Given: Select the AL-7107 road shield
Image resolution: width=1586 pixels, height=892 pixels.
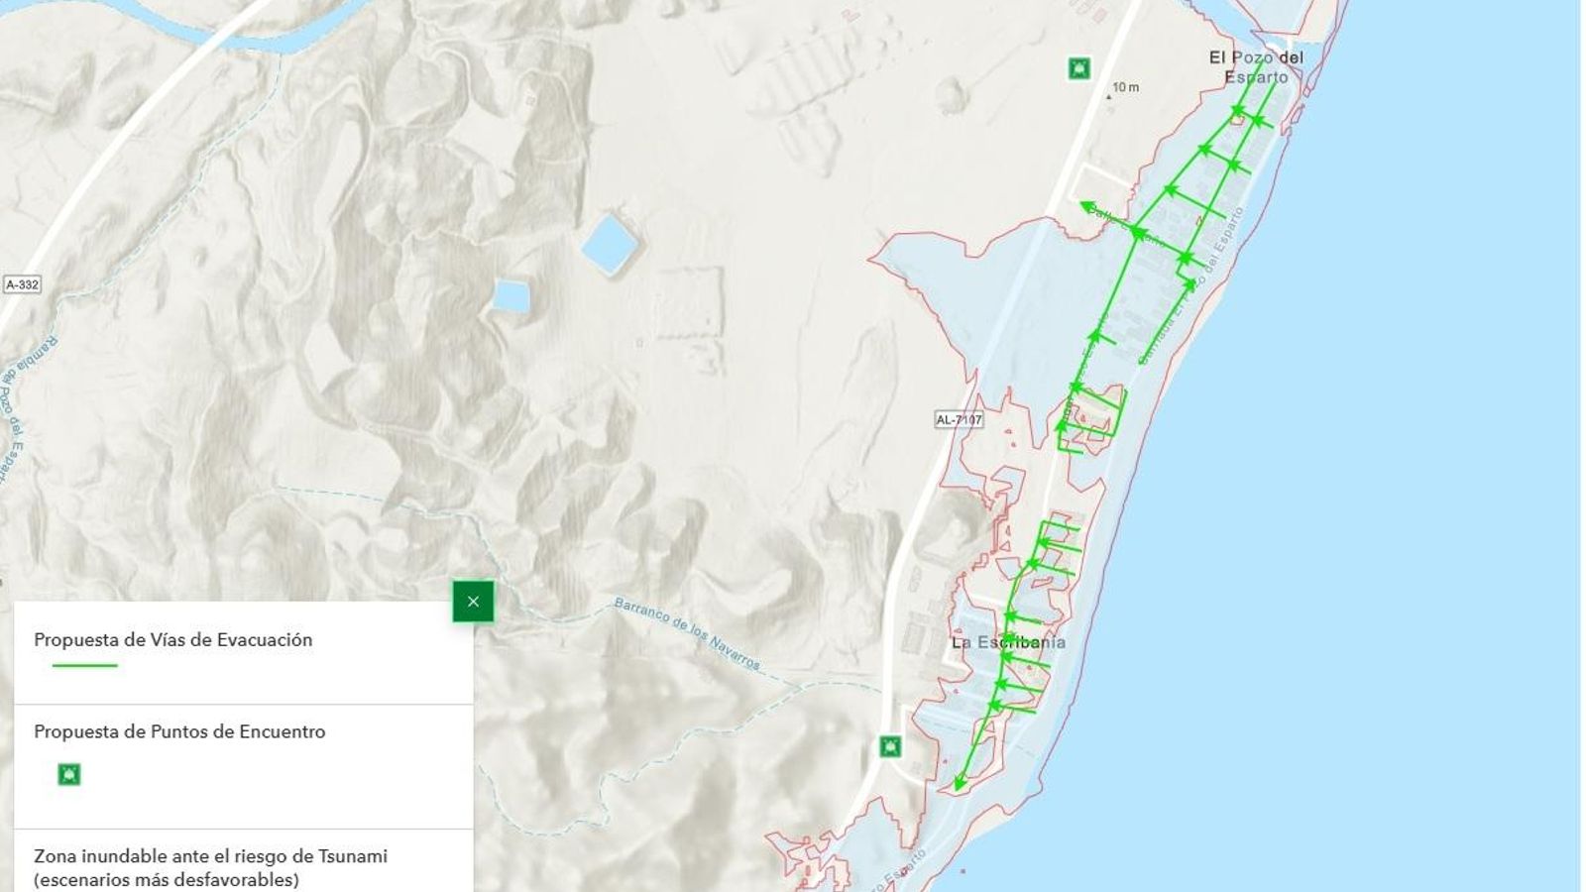Looking at the screenshot, I should 959,419.
